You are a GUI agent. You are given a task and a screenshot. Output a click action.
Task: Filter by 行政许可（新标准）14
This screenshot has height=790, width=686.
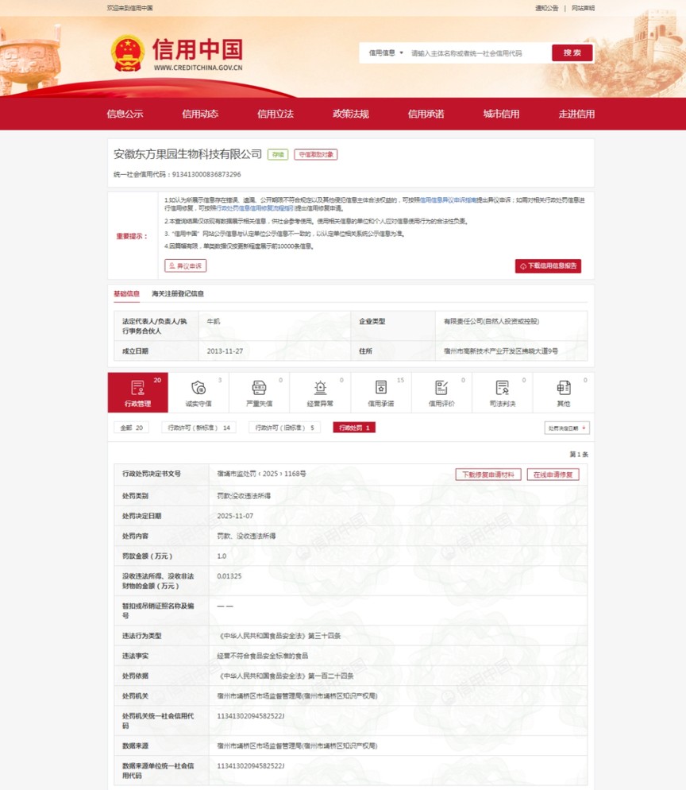198,428
